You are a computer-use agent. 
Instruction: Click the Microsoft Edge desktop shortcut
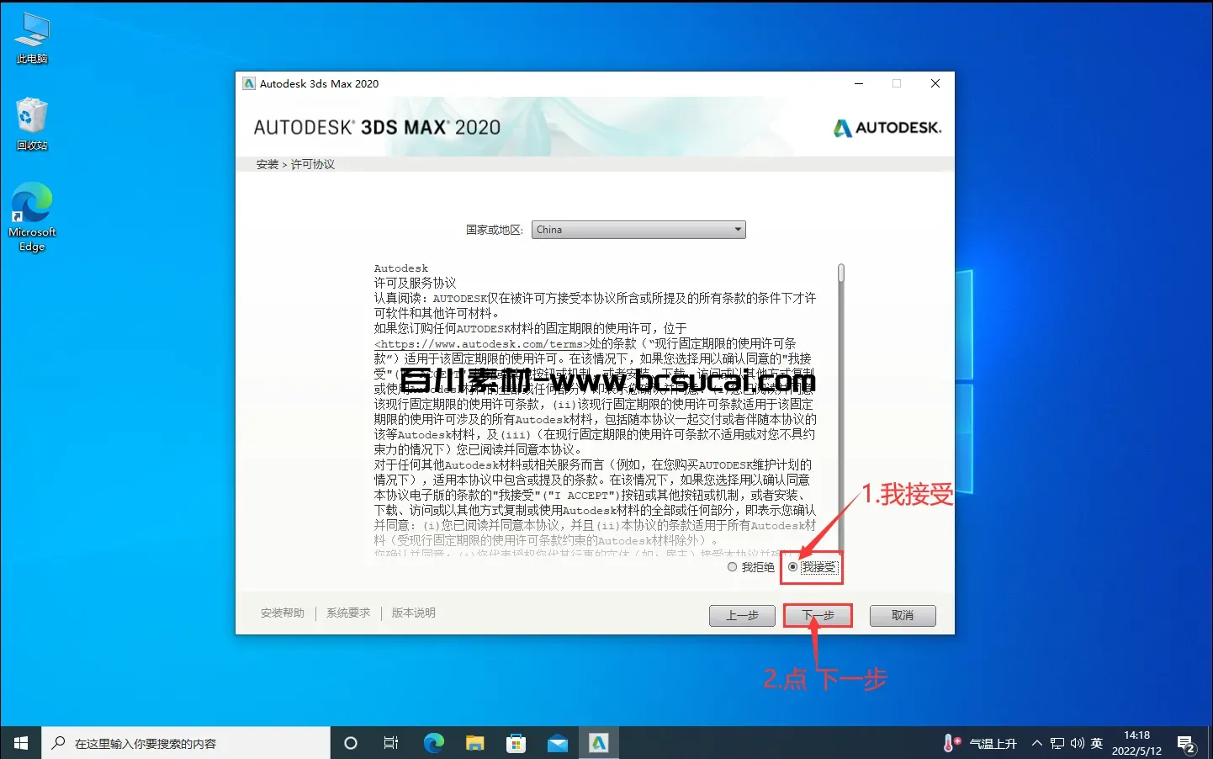32,216
